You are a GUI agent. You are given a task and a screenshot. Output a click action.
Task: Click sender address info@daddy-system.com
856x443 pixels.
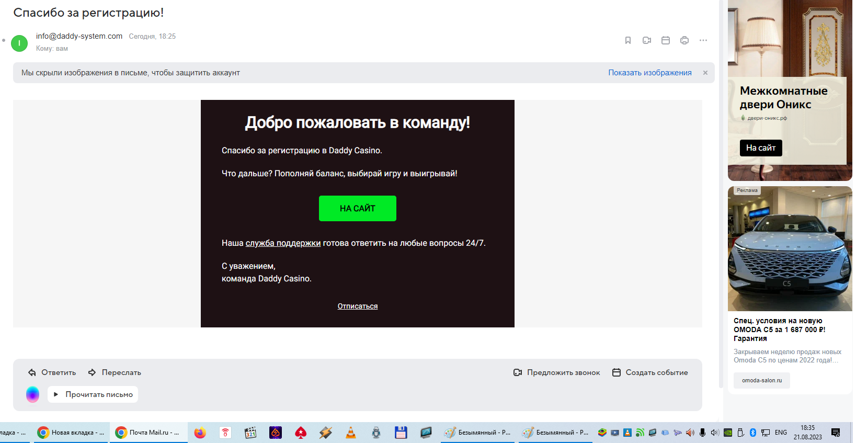click(x=79, y=36)
